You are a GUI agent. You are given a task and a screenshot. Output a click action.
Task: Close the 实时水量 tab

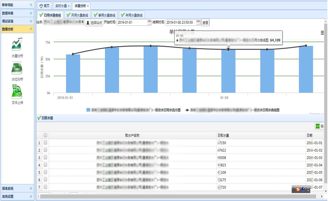pos(69,6)
